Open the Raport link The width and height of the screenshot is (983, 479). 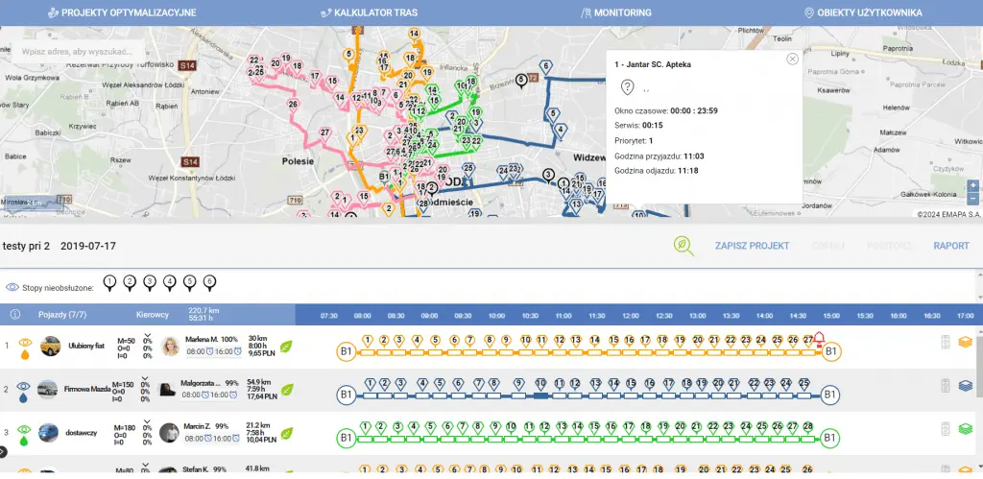click(951, 246)
